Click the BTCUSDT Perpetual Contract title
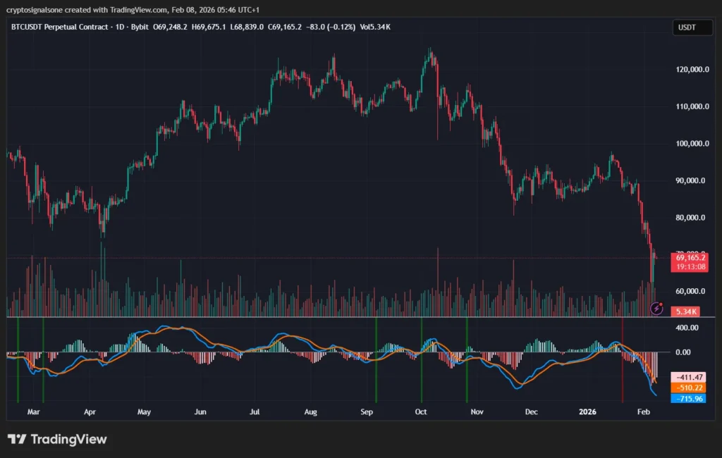 59,27
